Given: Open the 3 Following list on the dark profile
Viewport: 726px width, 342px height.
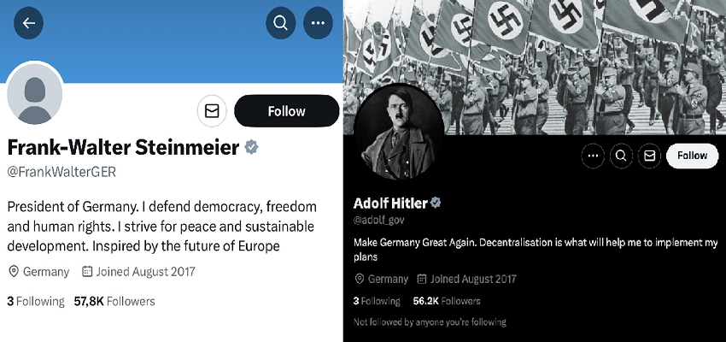Looking at the screenshot, I should pyautogui.click(x=377, y=301).
